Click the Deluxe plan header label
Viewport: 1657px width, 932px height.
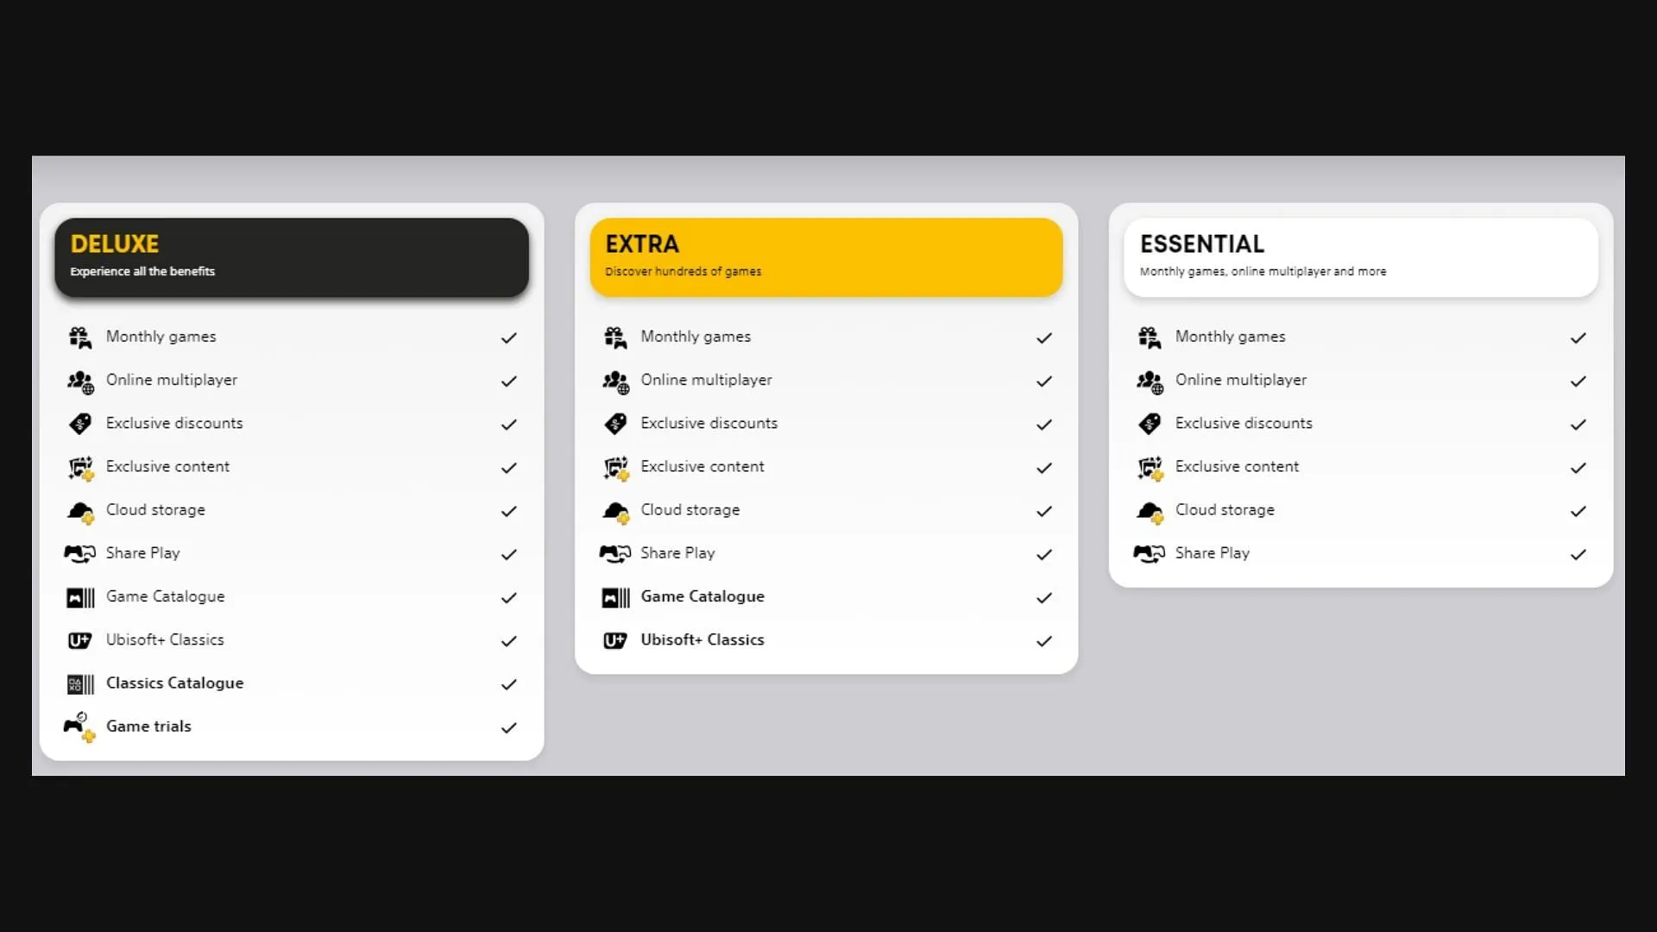tap(114, 243)
